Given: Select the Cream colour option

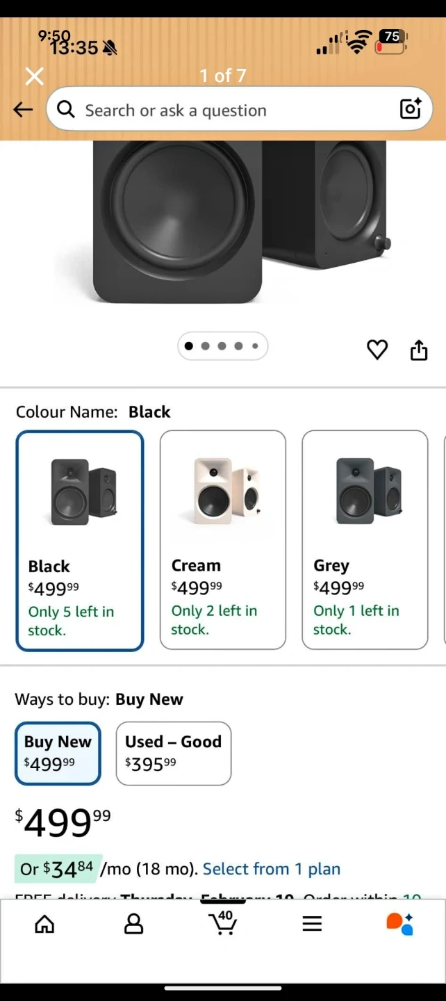Looking at the screenshot, I should coord(222,539).
